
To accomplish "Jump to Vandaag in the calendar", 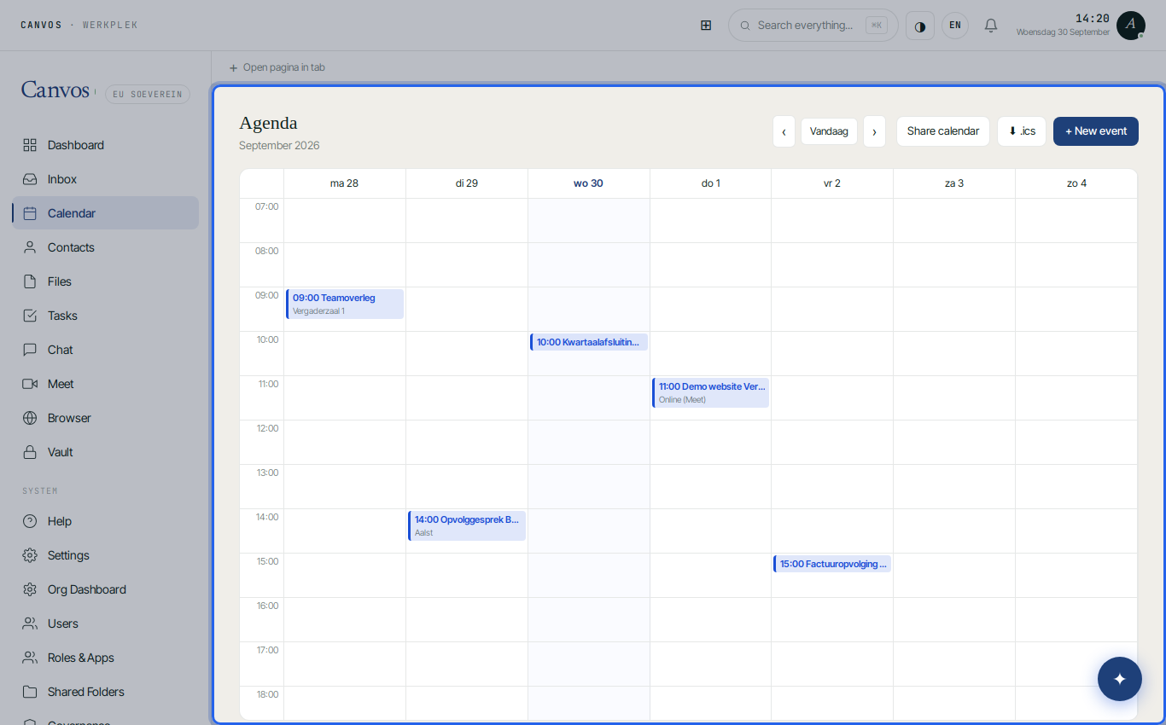I will [x=829, y=131].
